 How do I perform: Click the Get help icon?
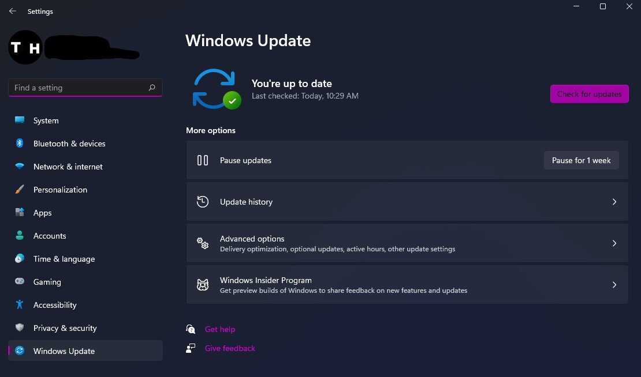[191, 329]
